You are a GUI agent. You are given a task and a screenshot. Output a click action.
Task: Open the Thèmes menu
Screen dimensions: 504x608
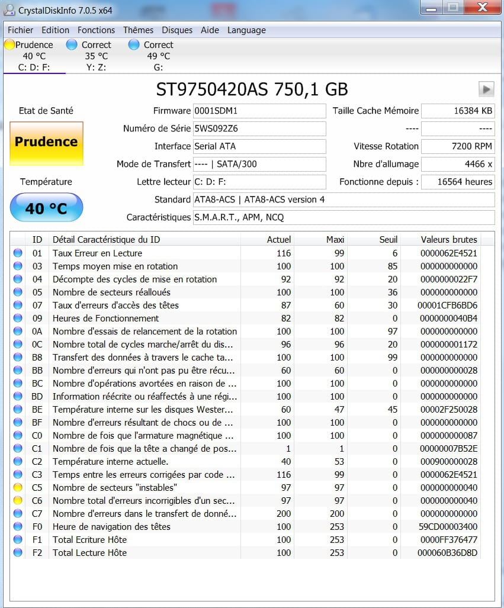pyautogui.click(x=138, y=30)
